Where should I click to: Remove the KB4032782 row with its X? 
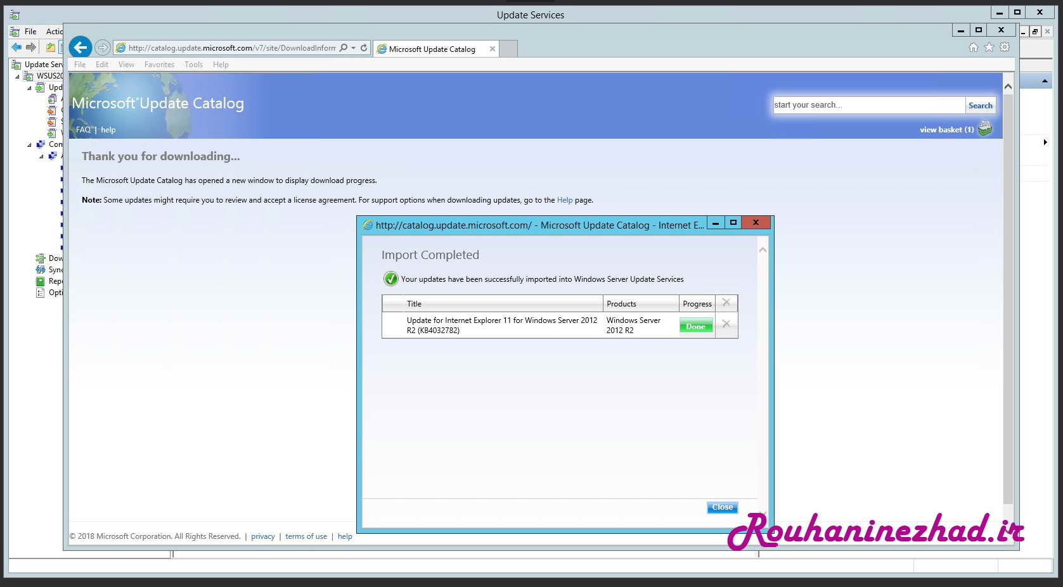[x=726, y=324]
